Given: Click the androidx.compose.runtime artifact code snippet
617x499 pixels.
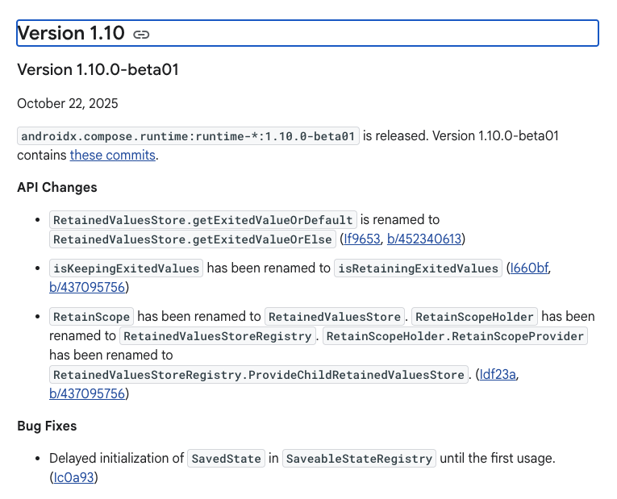Looking at the screenshot, I should point(188,136).
